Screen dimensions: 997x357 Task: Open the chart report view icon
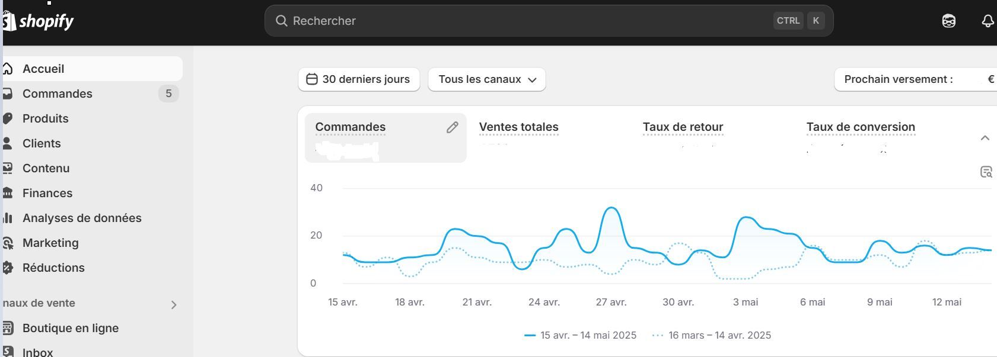point(986,172)
